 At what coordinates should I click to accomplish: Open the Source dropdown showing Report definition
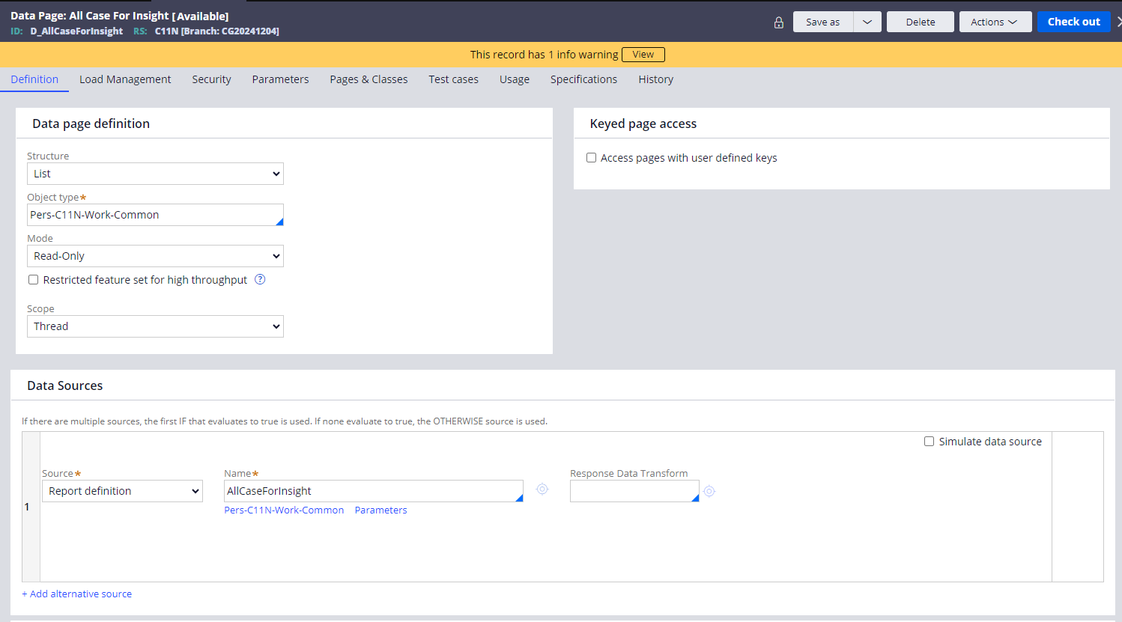click(x=122, y=491)
